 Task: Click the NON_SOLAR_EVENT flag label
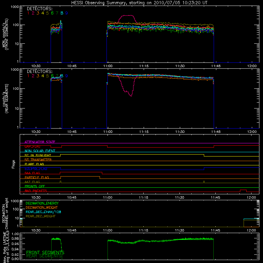[x=40, y=151]
